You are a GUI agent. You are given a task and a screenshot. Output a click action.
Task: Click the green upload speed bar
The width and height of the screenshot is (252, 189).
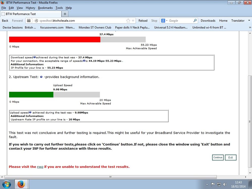coord(31,95)
